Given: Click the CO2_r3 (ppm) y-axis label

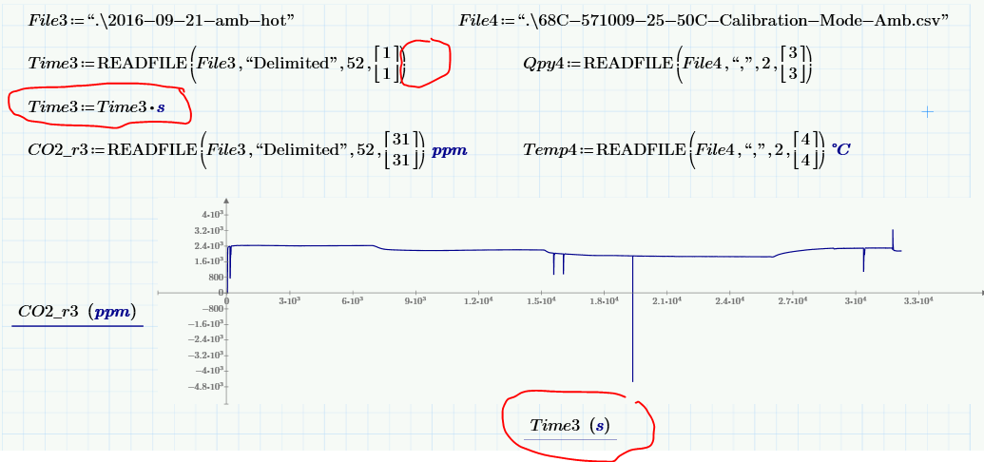Looking at the screenshot, I should pyautogui.click(x=77, y=312).
